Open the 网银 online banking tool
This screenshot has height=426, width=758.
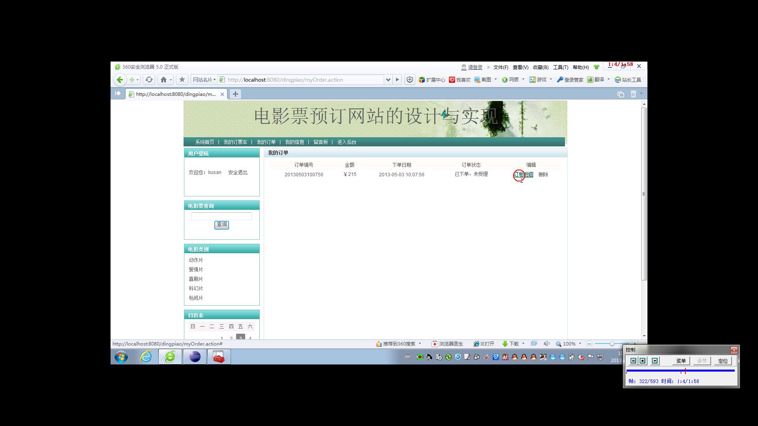[510, 80]
